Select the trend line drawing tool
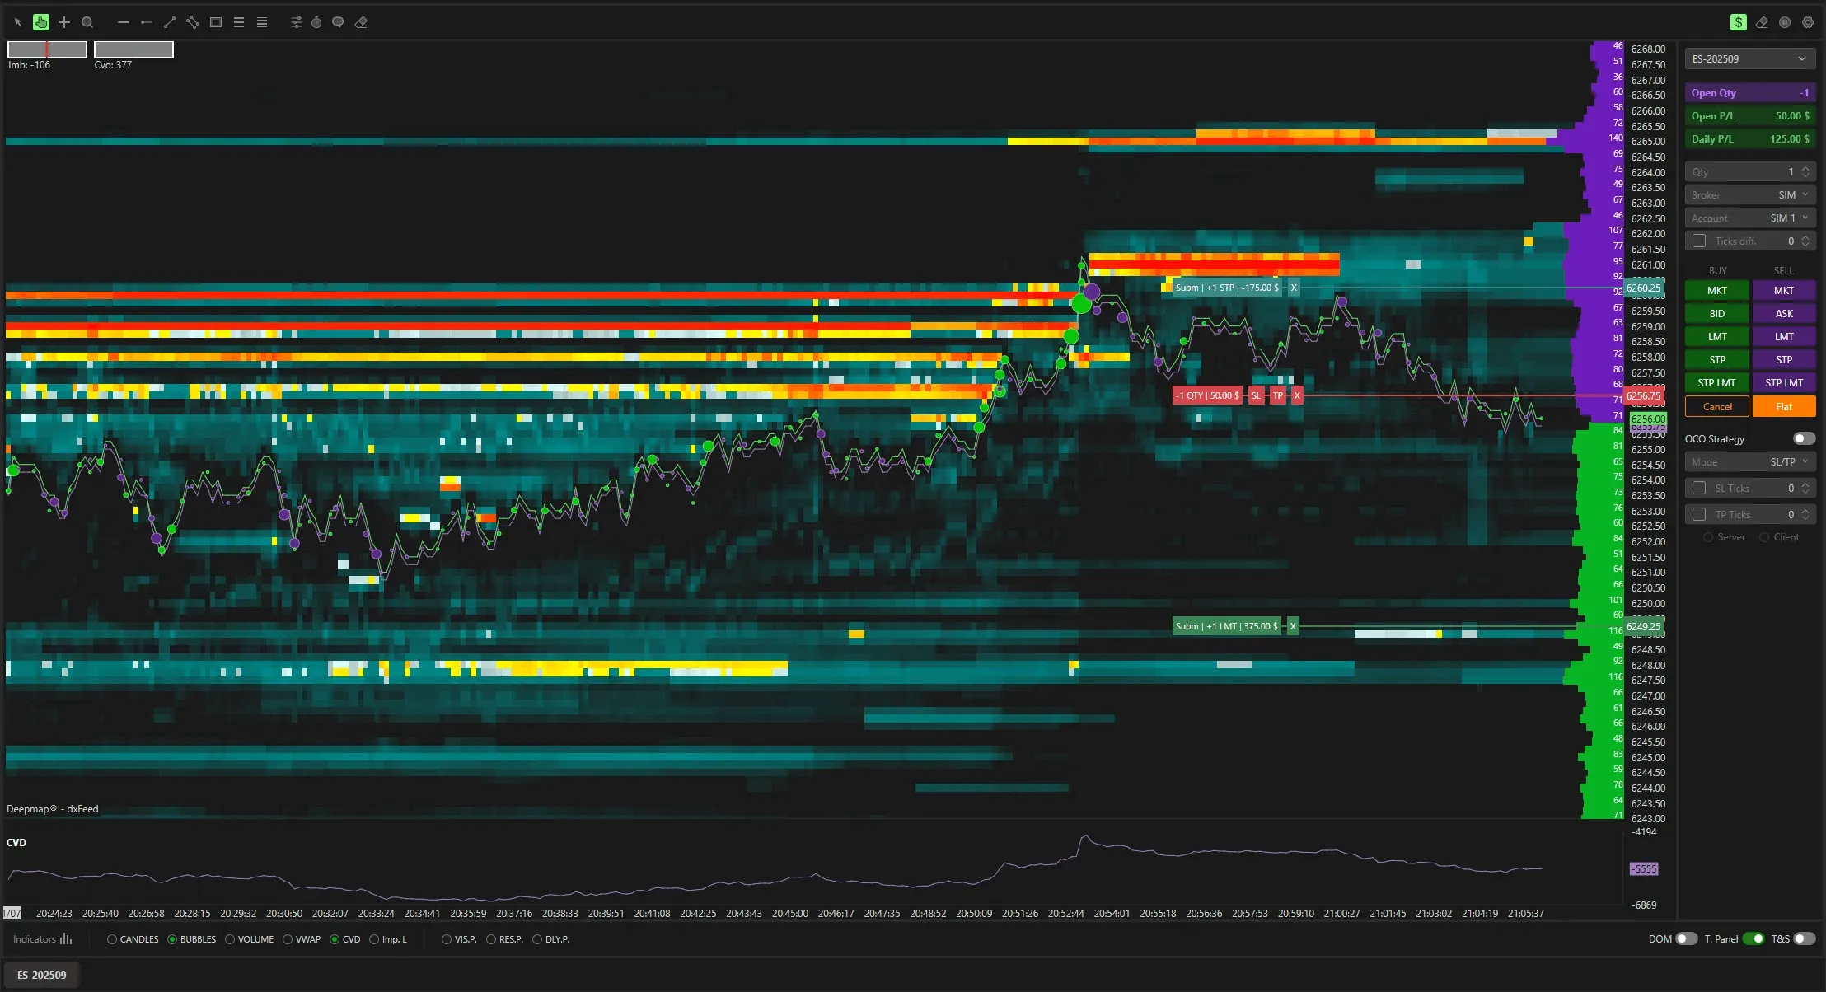1826x992 pixels. click(x=170, y=22)
